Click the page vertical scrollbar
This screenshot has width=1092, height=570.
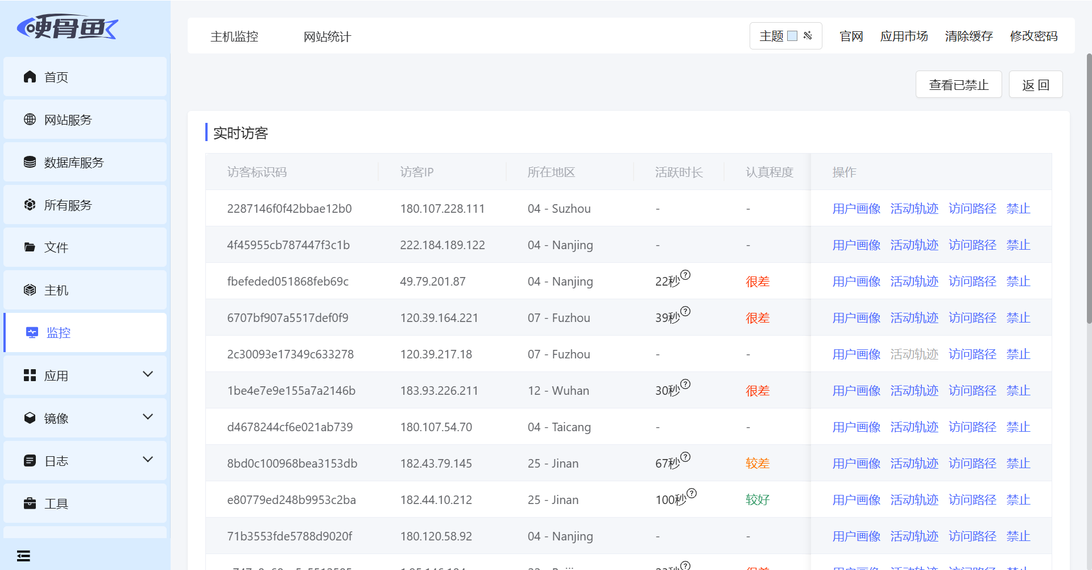pyautogui.click(x=1089, y=188)
